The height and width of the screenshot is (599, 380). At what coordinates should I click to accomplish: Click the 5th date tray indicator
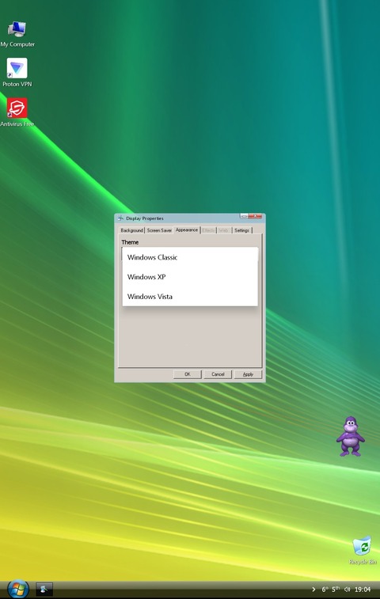pos(336,590)
